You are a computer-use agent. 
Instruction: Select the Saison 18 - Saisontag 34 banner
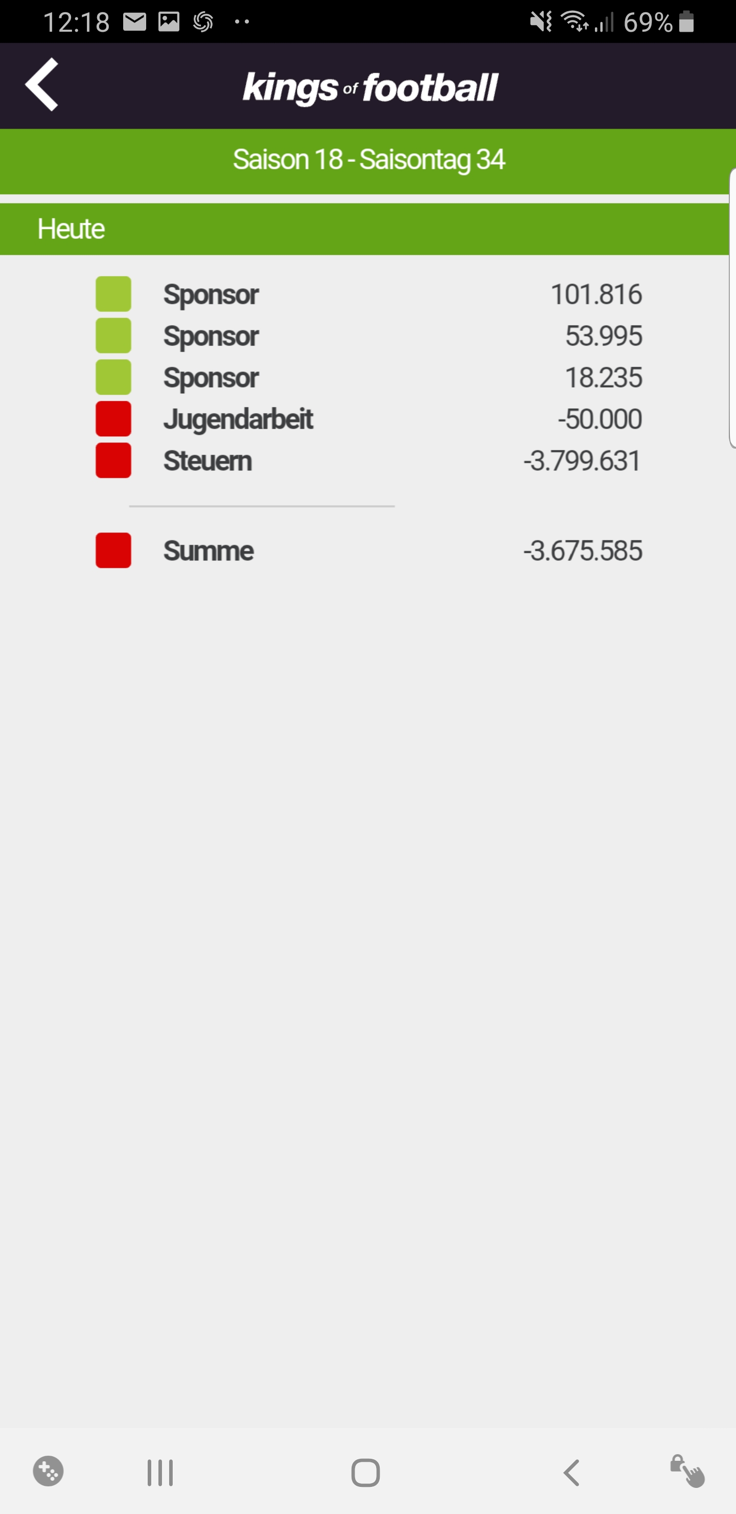369,161
